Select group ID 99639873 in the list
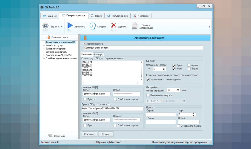Image resolution: width=251 pixels, height=149 pixels. [x=87, y=62]
